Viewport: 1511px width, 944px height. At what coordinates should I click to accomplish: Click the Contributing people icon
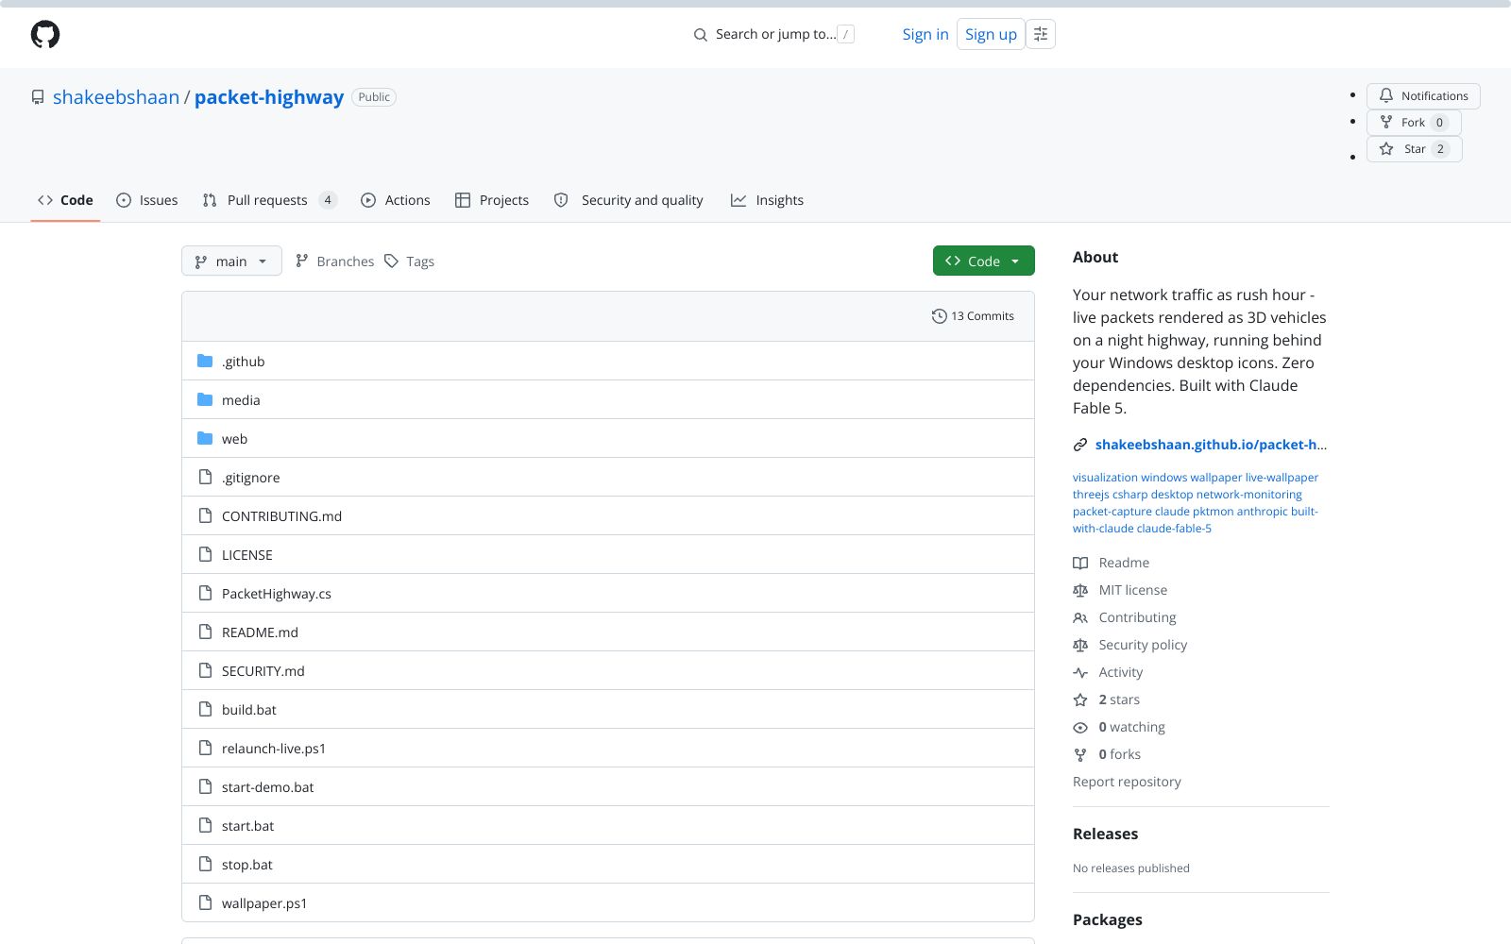1080,617
